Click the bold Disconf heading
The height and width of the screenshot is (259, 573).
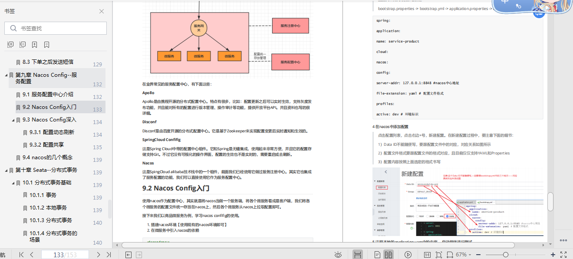[149, 122]
